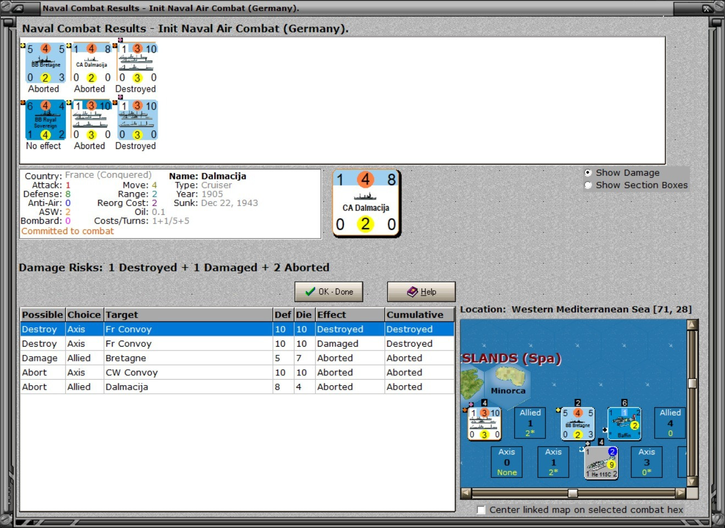The width and height of the screenshot is (725, 528).
Task: Select the BB Bretagne counter in the results panel
Action: tap(46, 63)
